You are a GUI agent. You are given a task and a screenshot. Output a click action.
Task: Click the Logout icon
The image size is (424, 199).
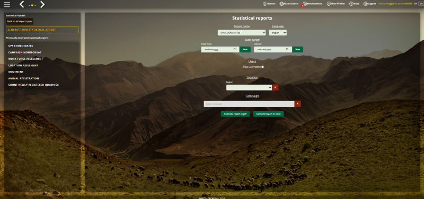[x=365, y=4]
